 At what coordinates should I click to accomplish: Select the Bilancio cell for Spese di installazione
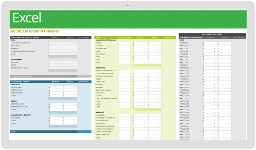tap(140, 90)
